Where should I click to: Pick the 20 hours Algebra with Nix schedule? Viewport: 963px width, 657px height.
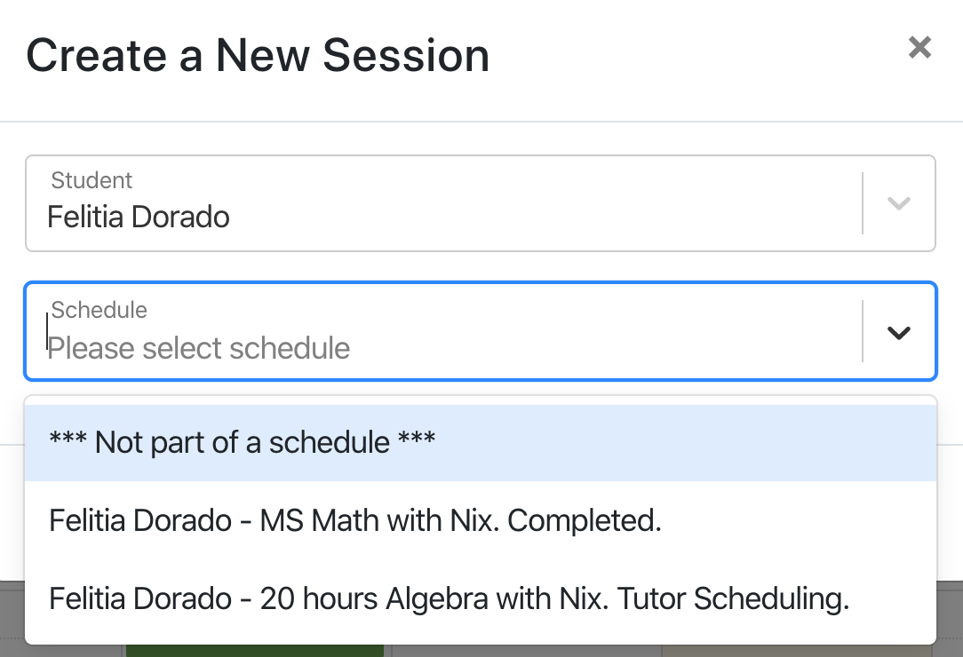(x=449, y=598)
